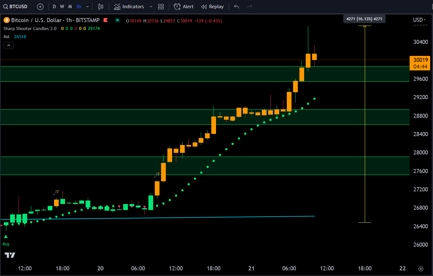Select the D daily timeframe

tap(54, 7)
